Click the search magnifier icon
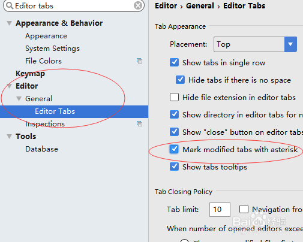 pyautogui.click(x=9, y=6)
